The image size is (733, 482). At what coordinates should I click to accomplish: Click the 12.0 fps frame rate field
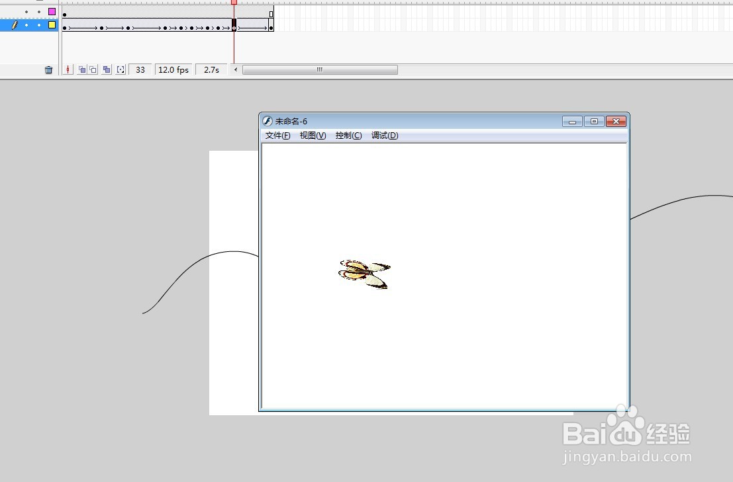[x=173, y=69]
